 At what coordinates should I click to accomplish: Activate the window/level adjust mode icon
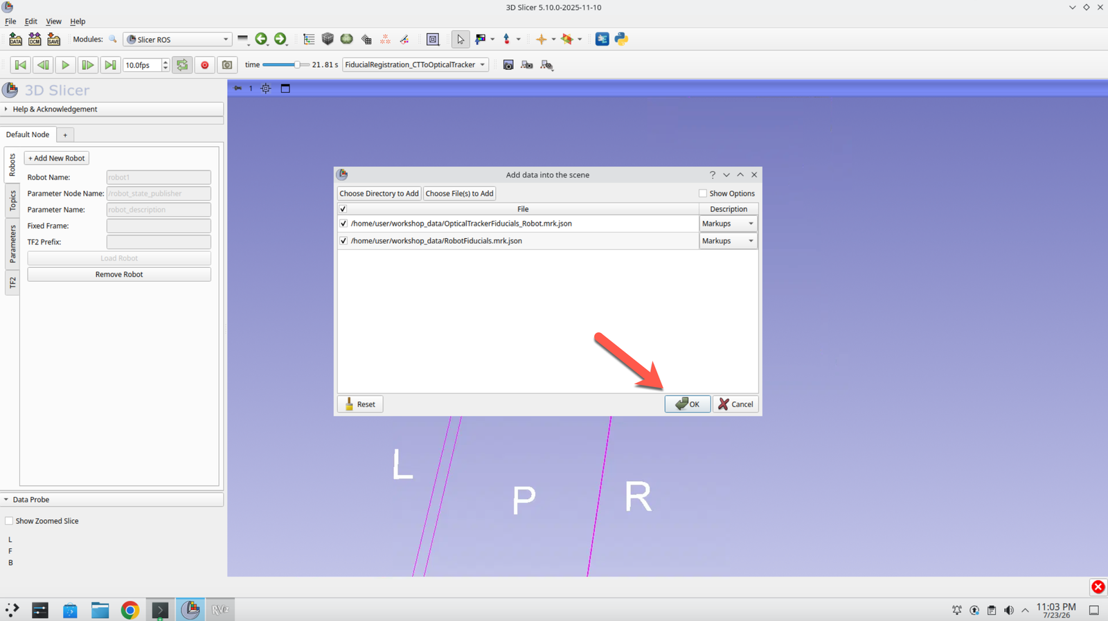click(481, 39)
